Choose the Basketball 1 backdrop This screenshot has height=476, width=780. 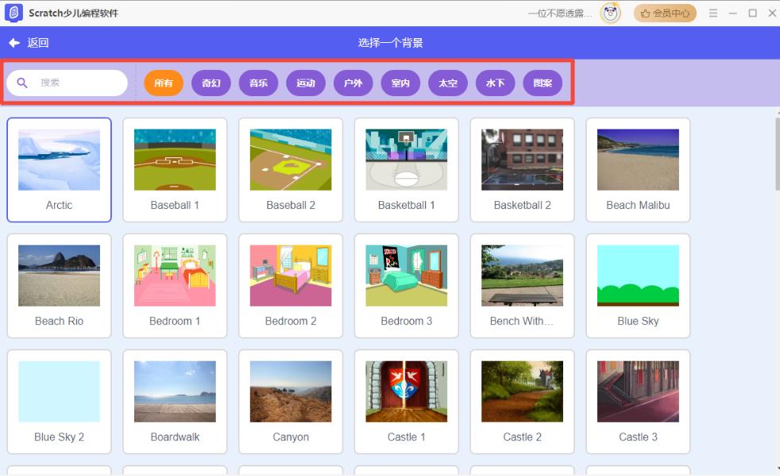406,161
